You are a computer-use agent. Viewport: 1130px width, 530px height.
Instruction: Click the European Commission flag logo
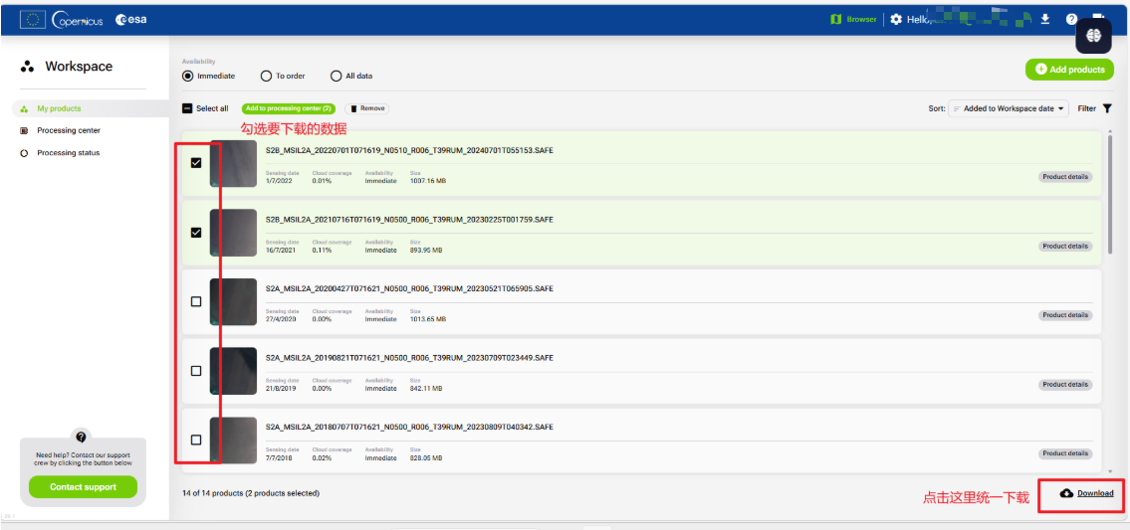(32, 20)
